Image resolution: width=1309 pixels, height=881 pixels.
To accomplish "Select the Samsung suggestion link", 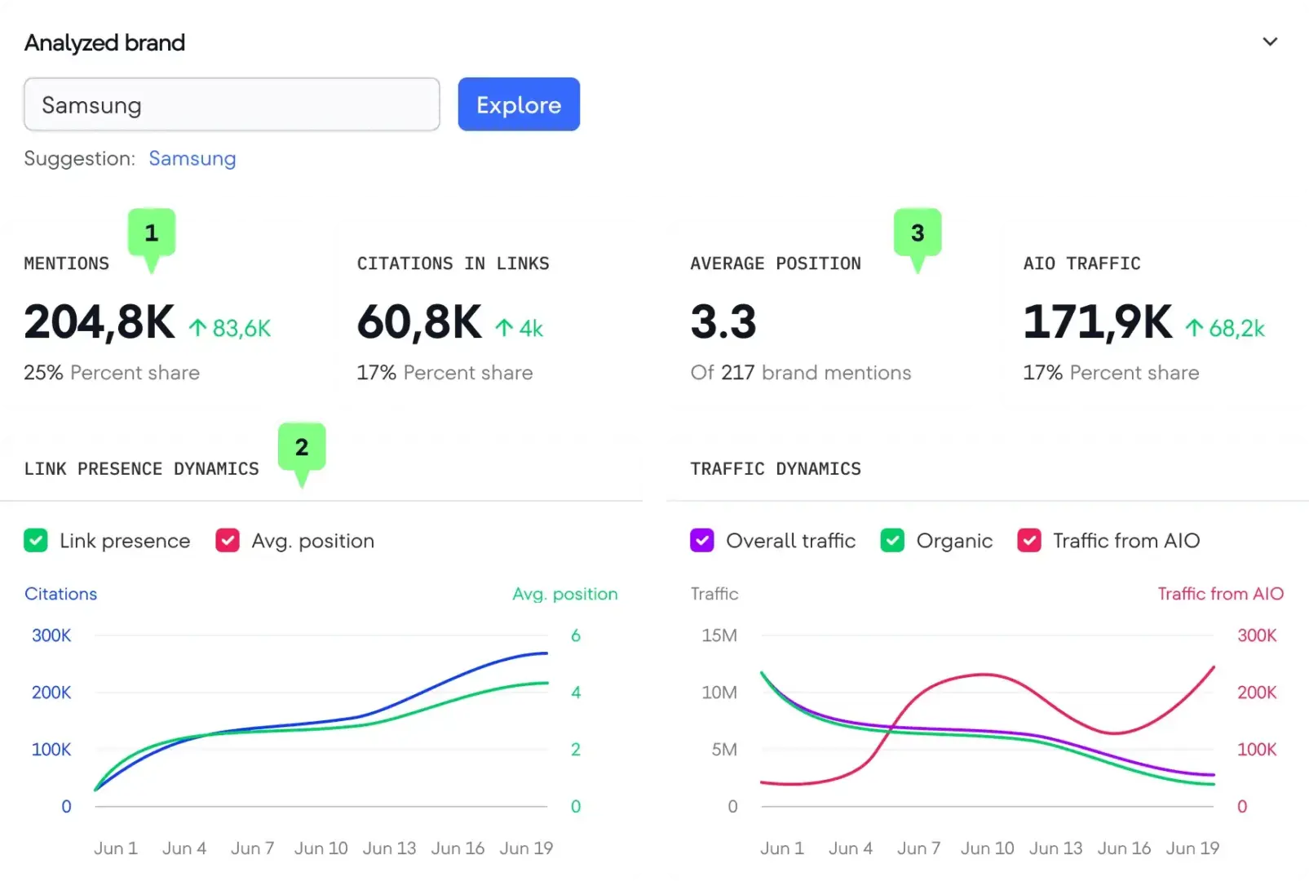I will coord(192,158).
